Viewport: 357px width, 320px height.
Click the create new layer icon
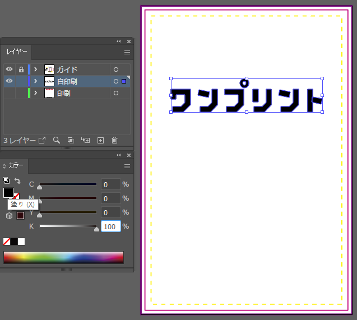pyautogui.click(x=101, y=140)
